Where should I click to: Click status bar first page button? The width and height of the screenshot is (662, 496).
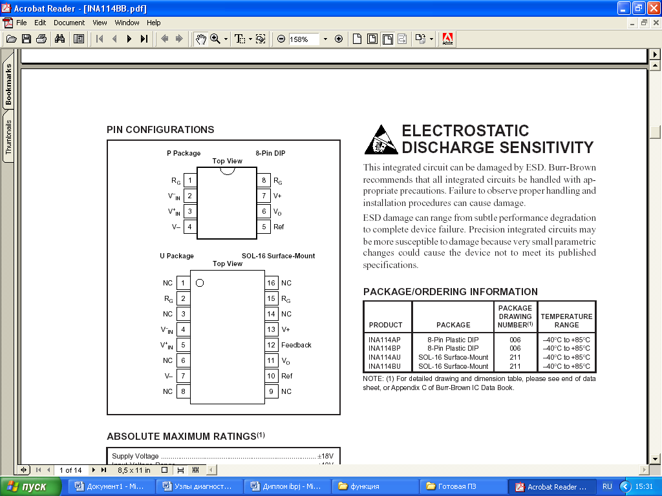(x=38, y=470)
